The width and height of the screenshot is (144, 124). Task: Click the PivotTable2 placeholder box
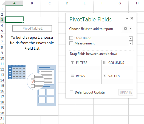32,28
